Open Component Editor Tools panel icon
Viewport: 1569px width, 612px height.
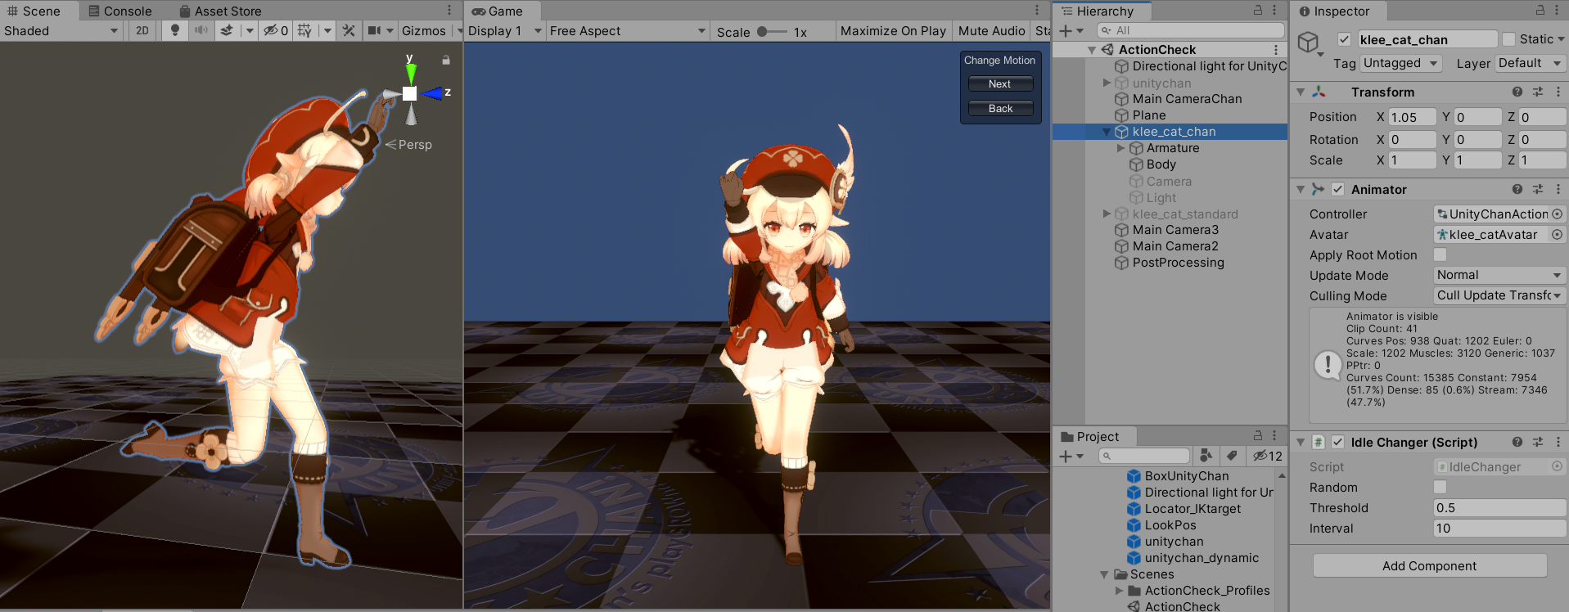(349, 30)
